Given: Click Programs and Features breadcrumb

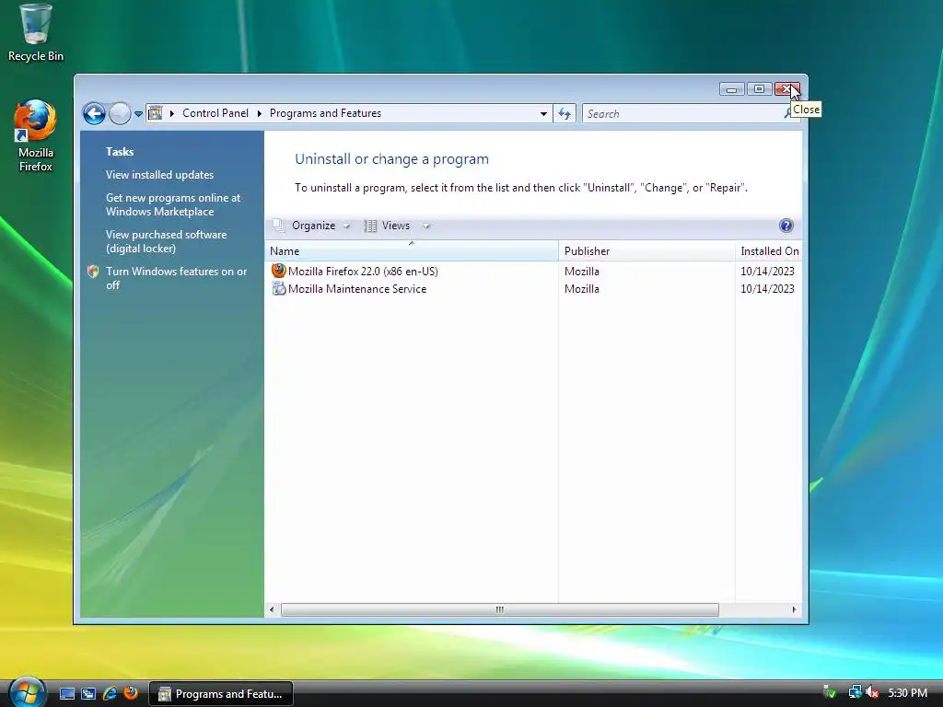Looking at the screenshot, I should (x=325, y=113).
